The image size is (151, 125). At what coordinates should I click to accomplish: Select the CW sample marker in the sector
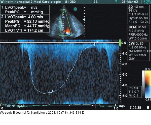point(64,17)
